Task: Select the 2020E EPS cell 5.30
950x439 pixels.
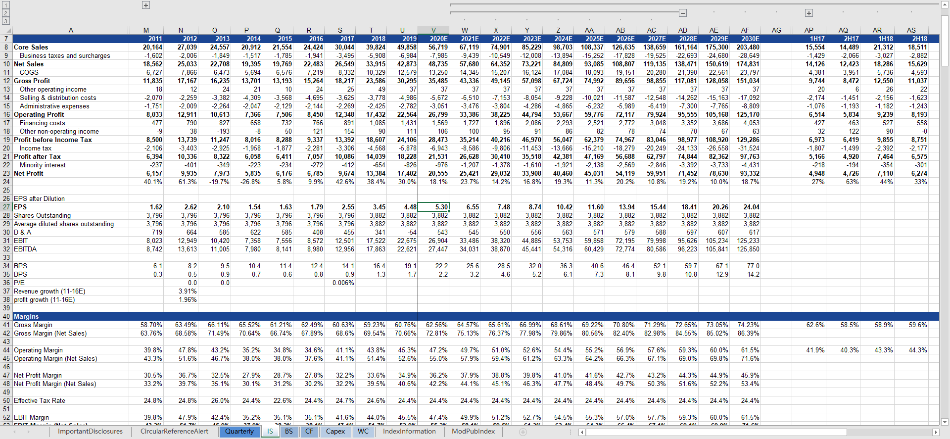Action: (433, 207)
